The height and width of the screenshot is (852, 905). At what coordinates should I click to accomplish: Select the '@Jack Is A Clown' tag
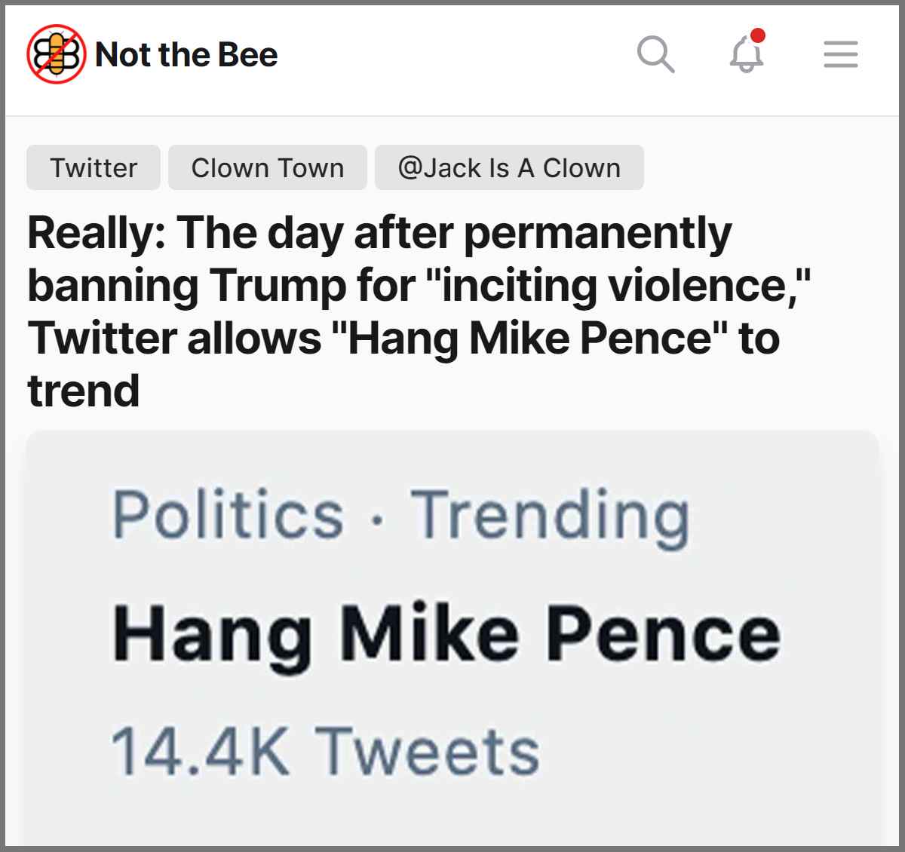509,167
